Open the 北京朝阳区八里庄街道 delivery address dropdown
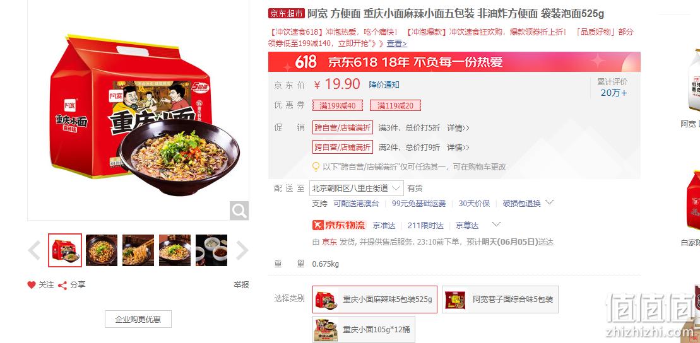The height and width of the screenshot is (343, 700). 356,189
